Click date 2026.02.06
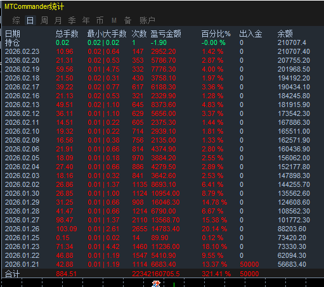 click(22, 149)
